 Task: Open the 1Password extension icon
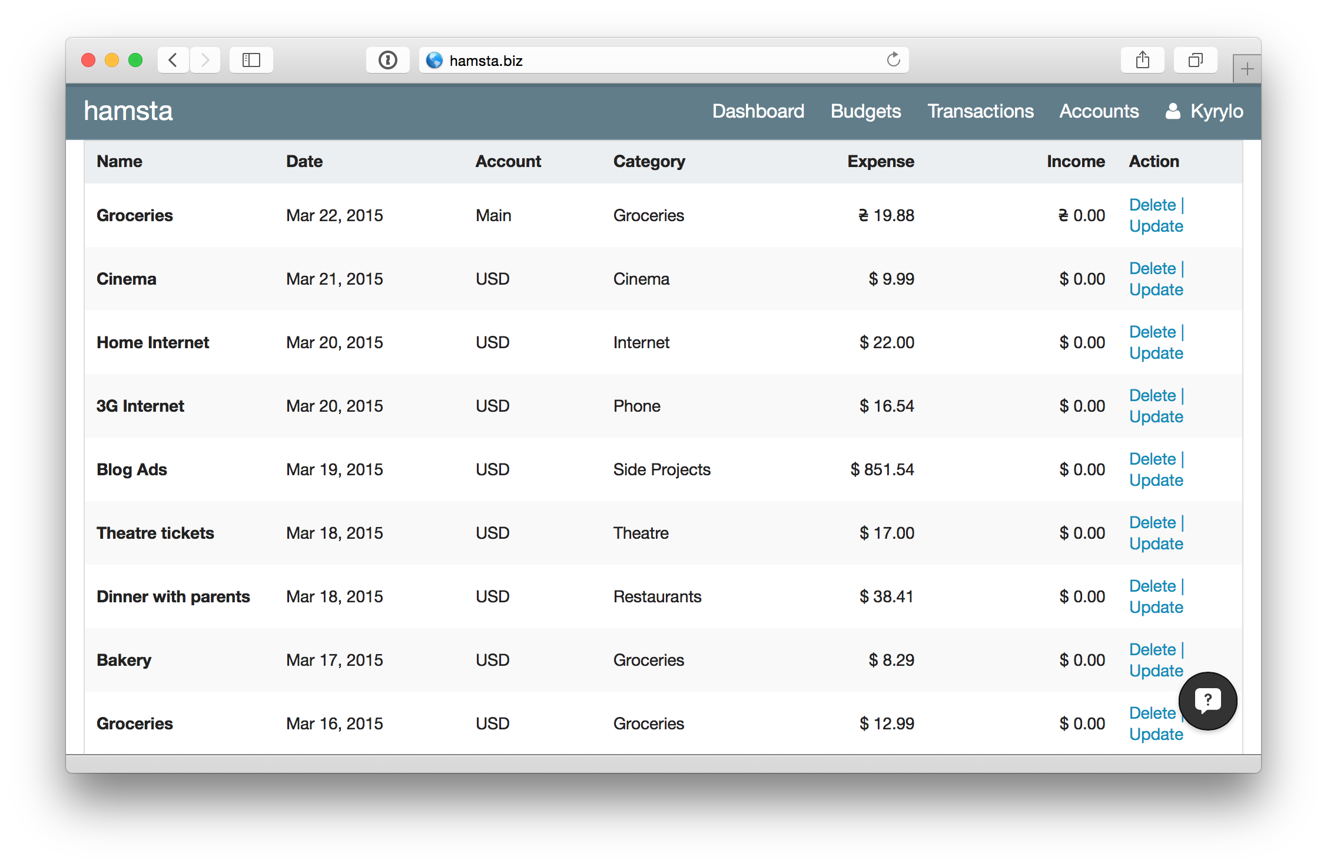click(387, 60)
